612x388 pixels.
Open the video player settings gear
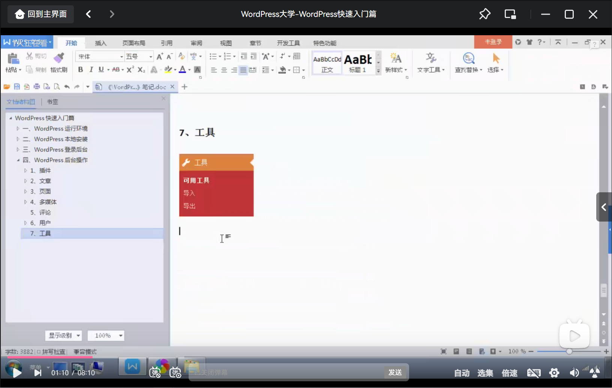pyautogui.click(x=554, y=373)
